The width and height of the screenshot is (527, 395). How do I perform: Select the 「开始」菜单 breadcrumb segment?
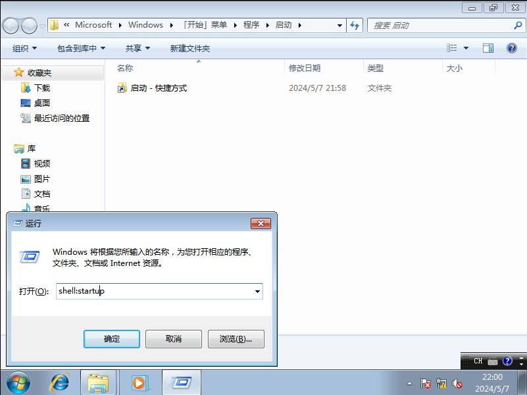[205, 25]
